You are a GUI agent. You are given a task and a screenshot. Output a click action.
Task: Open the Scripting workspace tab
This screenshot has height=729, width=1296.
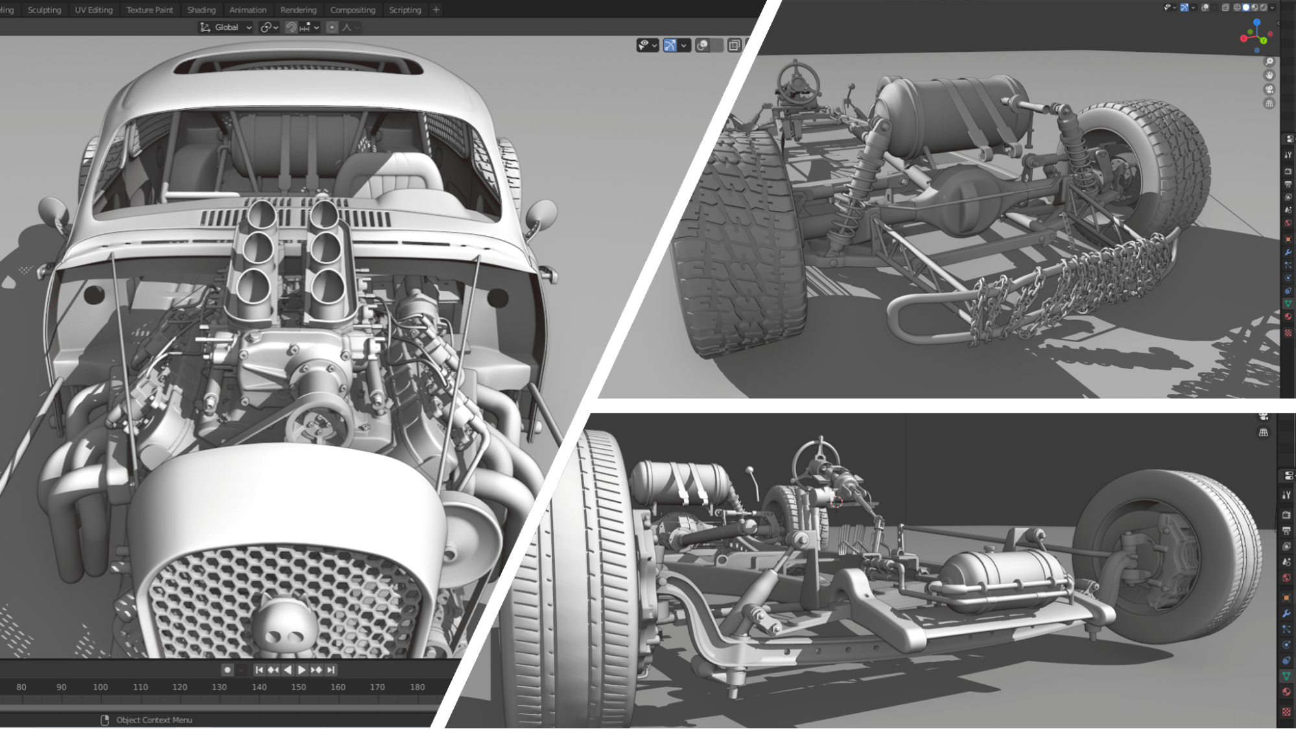pyautogui.click(x=405, y=10)
